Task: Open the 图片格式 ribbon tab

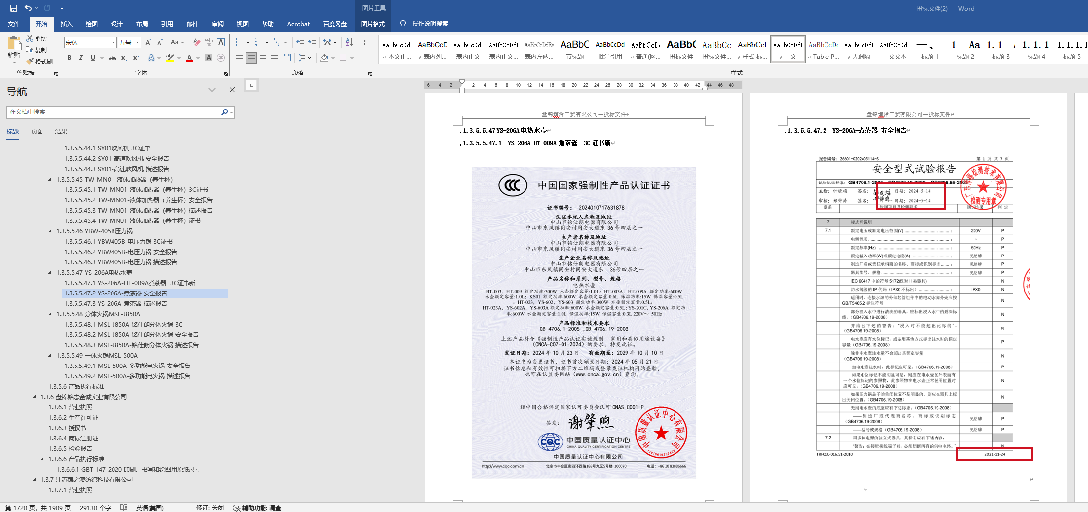Action: coord(373,24)
